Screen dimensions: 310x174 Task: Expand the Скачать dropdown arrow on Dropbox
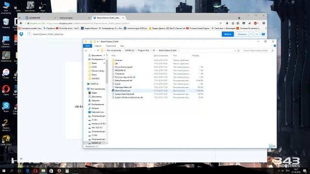pyautogui.click(x=251, y=34)
